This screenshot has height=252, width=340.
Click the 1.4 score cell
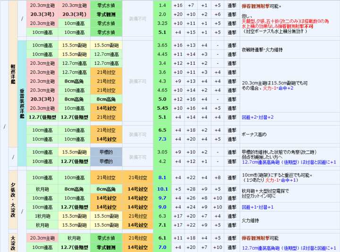click(x=162, y=5)
